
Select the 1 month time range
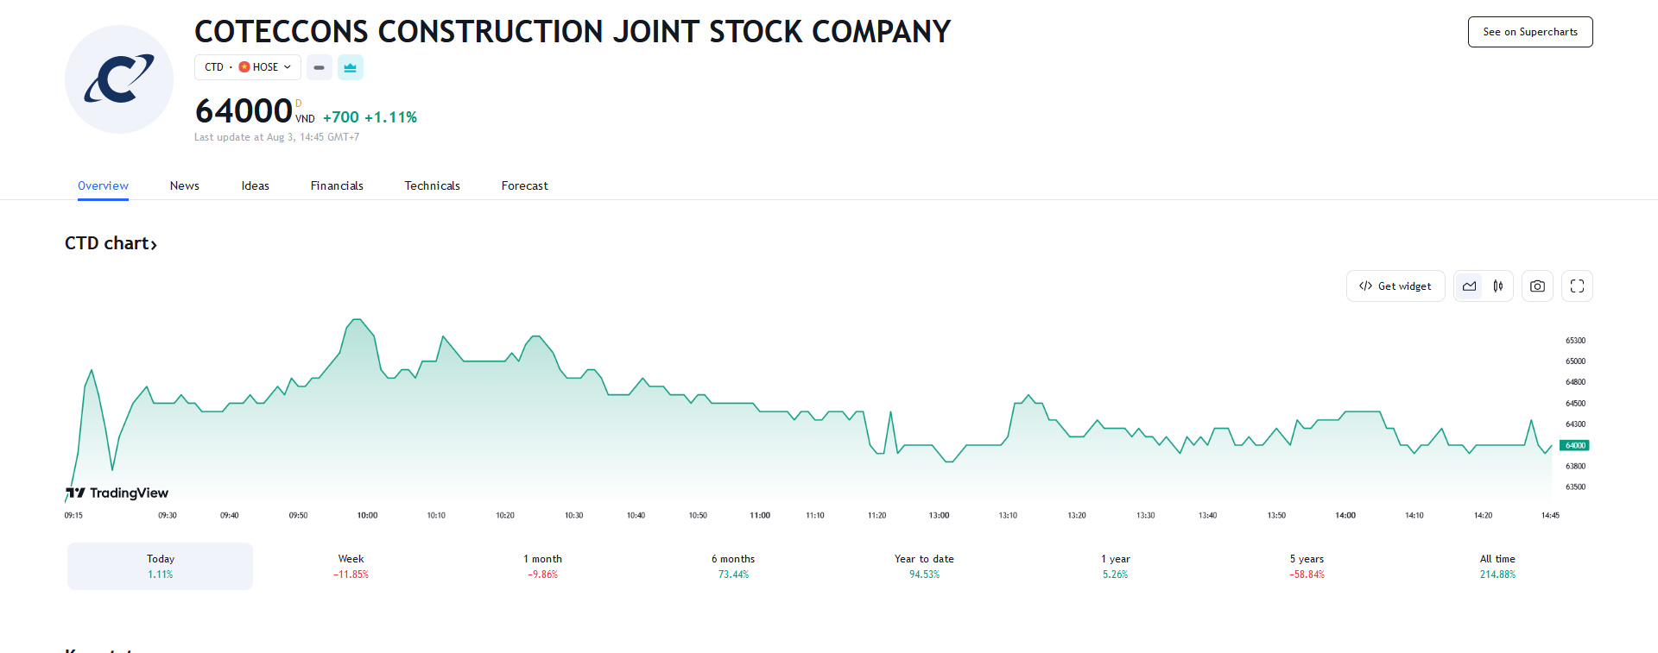pos(542,566)
